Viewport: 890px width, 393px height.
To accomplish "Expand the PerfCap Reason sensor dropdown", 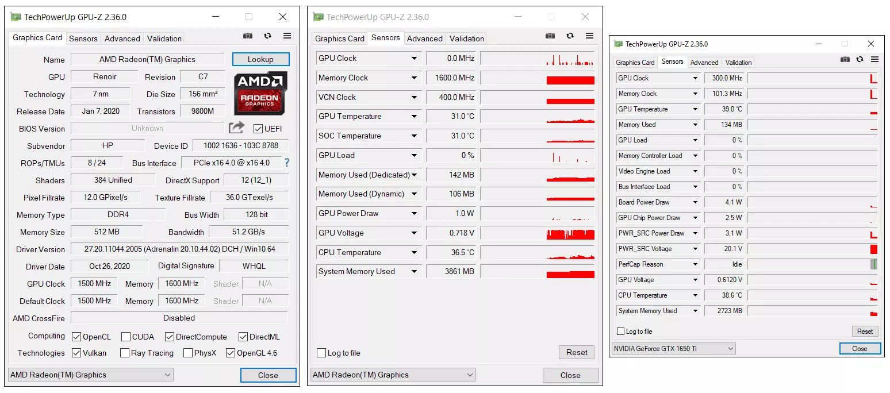I will tap(695, 264).
